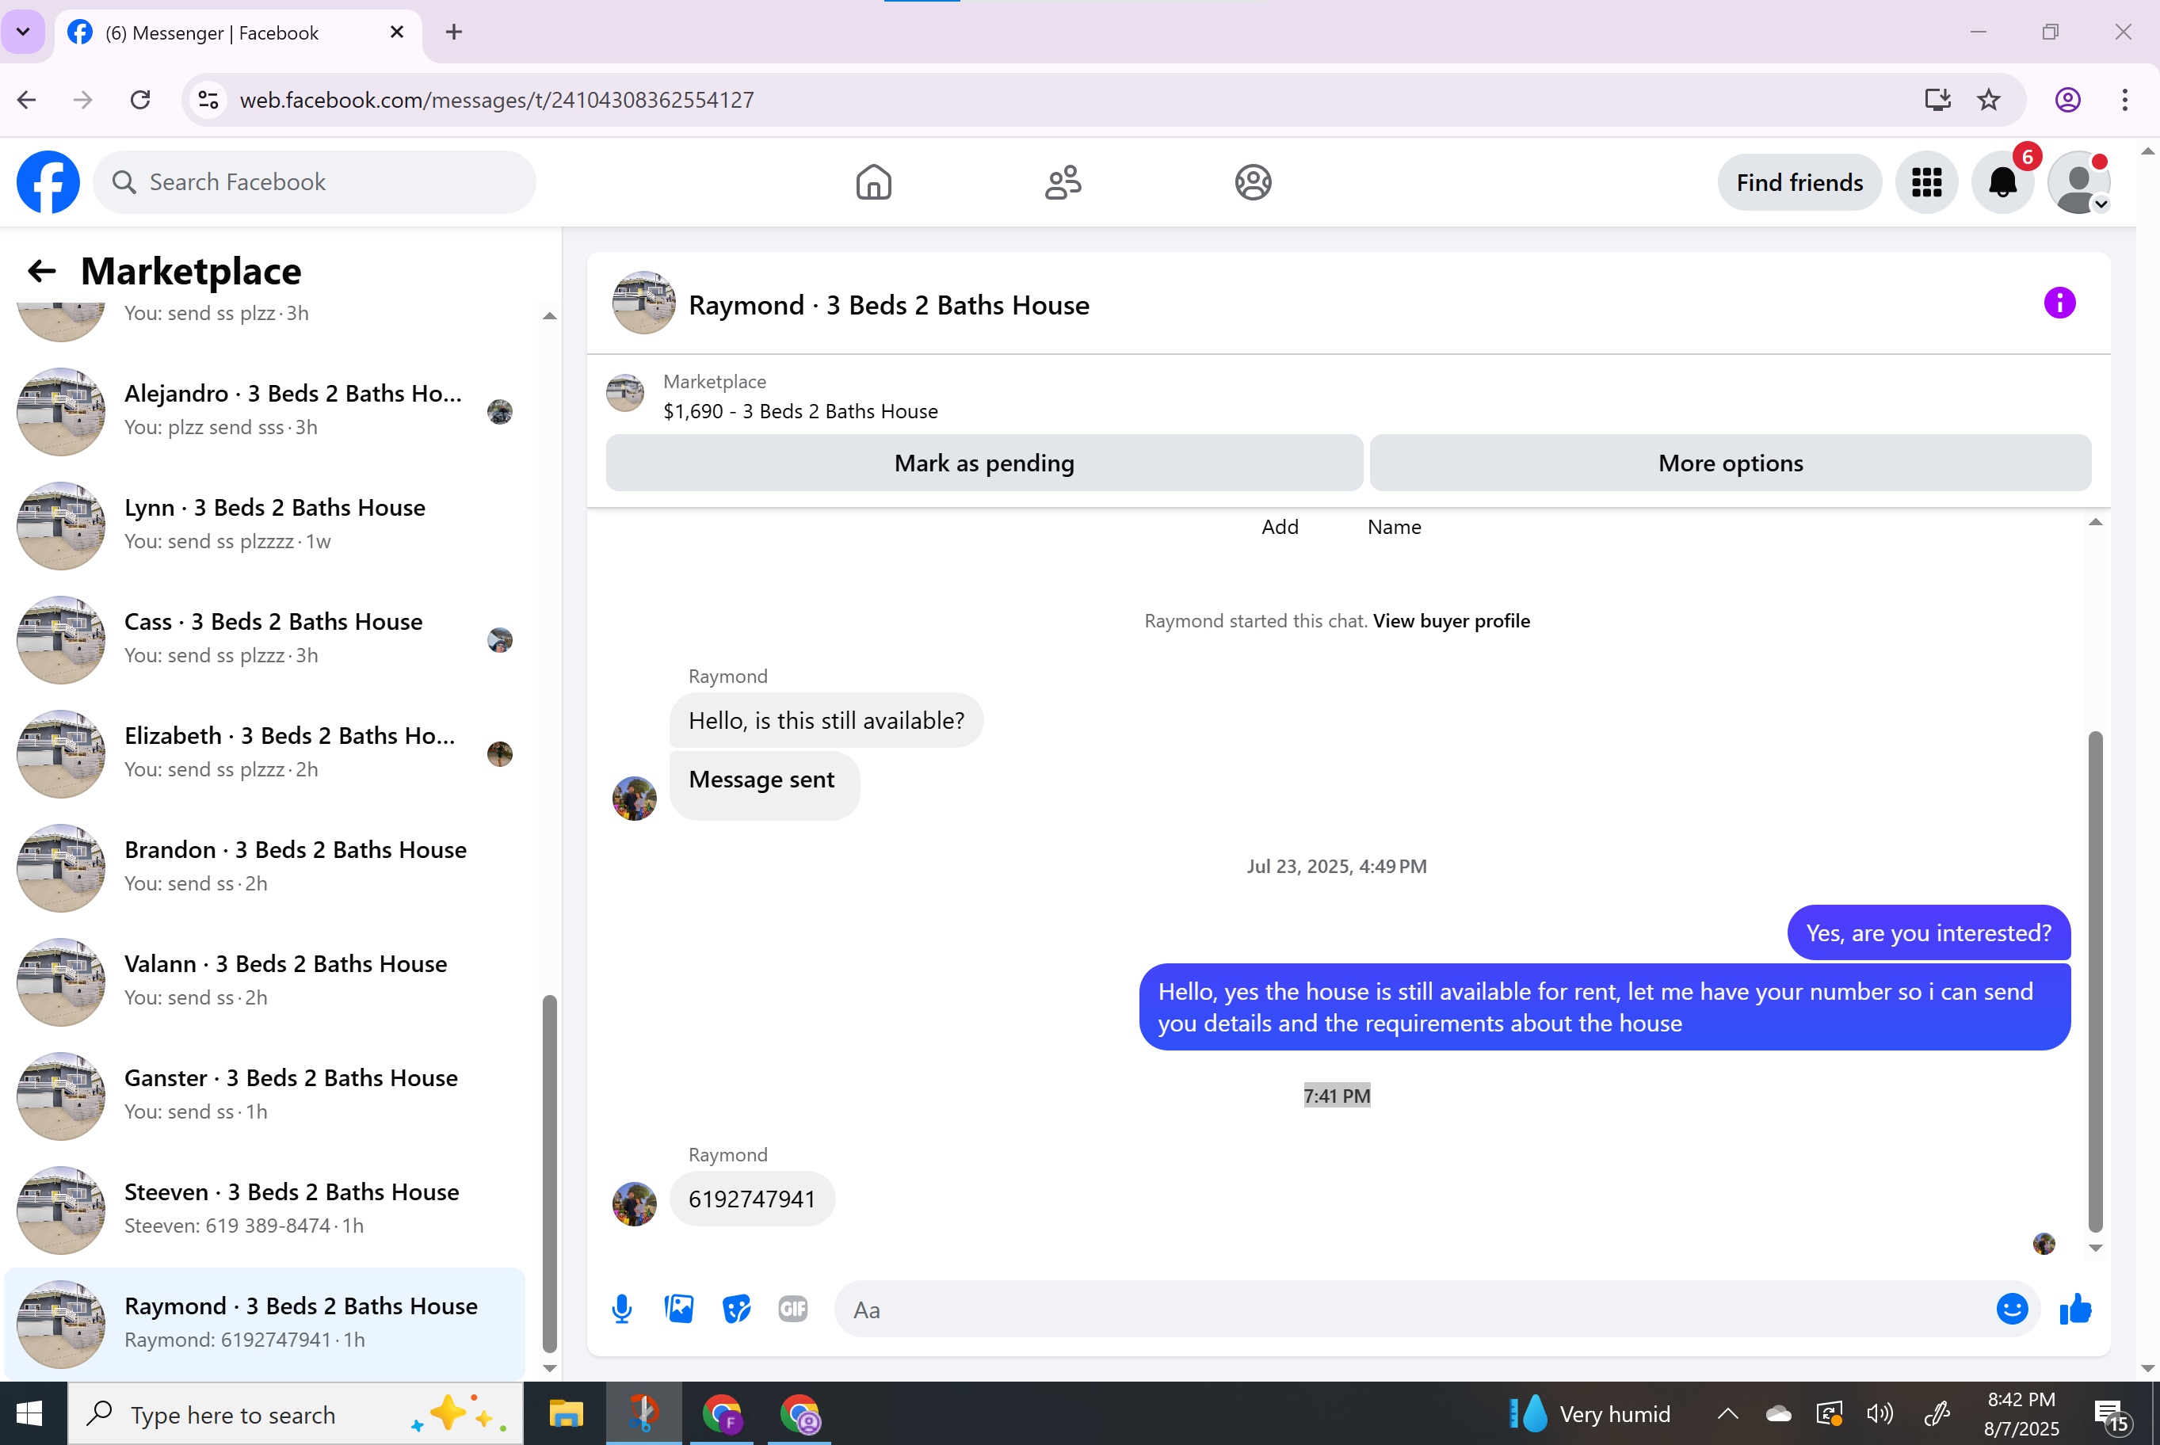The image size is (2160, 1445).
Task: Open More options for the listing
Action: tap(1731, 463)
